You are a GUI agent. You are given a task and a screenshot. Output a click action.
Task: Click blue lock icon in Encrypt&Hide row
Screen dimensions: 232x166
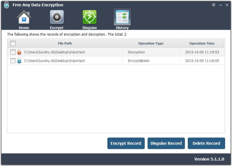[19, 61]
